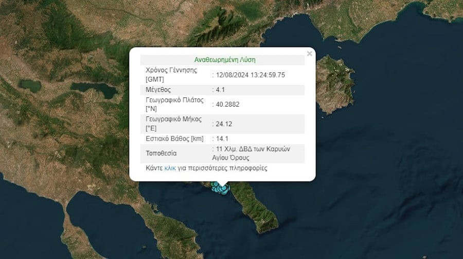Click the 'Τοποθεσία' row label
This screenshot has width=463, height=259.
point(162,153)
